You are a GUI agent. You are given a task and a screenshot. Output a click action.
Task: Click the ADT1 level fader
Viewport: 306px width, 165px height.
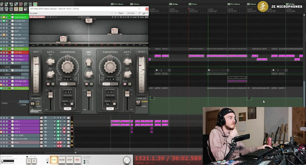click(50, 95)
